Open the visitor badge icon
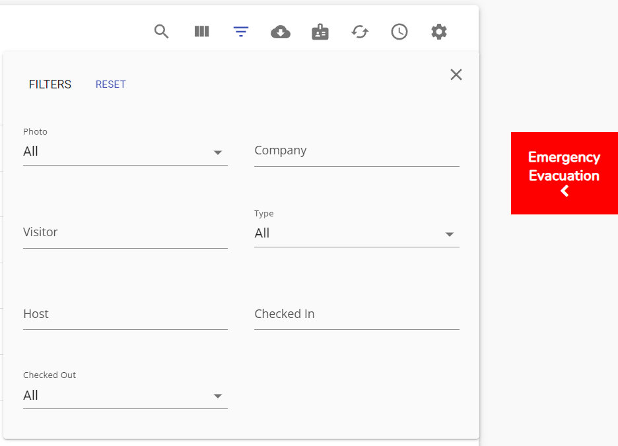The height and width of the screenshot is (446, 618). coord(320,31)
